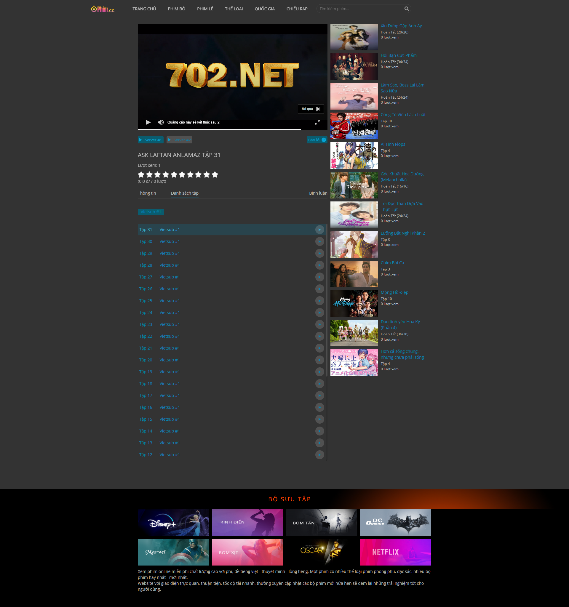This screenshot has width=569, height=607.
Task: Report error with Báo lỗi button
Action: point(317,140)
